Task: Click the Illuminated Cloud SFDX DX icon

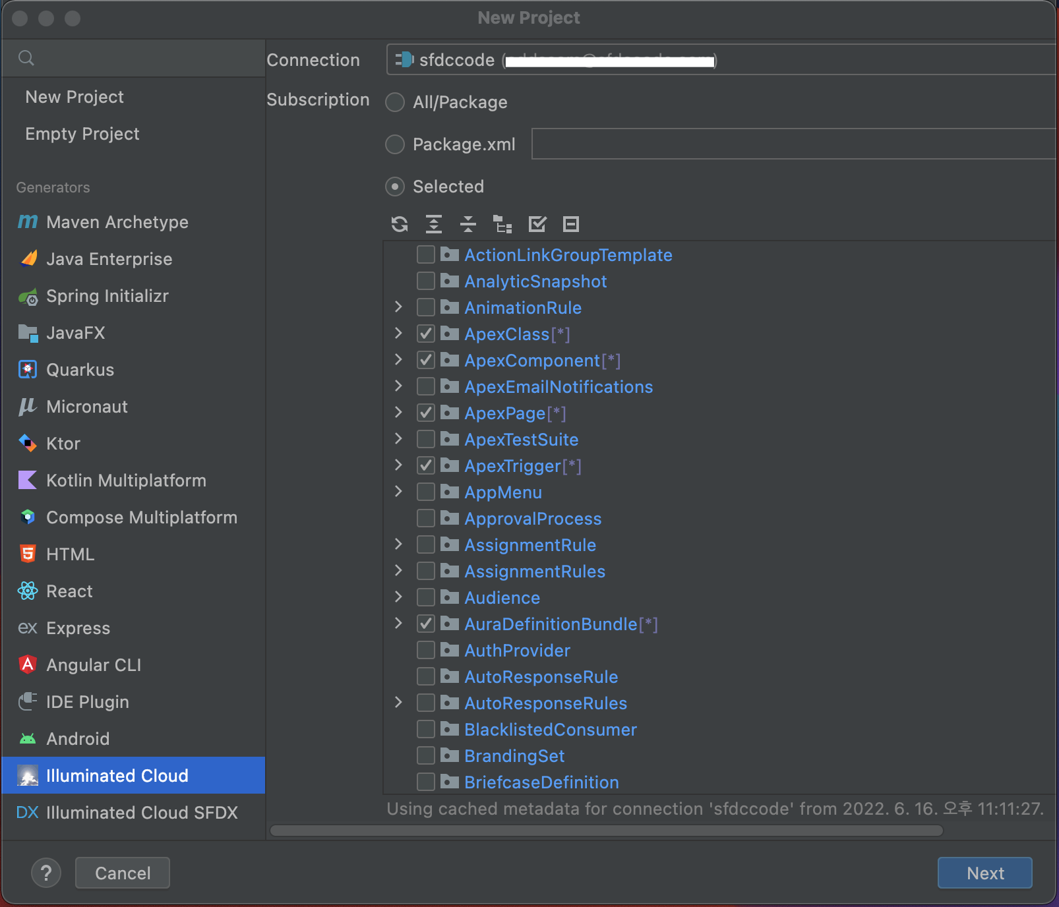Action: pos(28,813)
